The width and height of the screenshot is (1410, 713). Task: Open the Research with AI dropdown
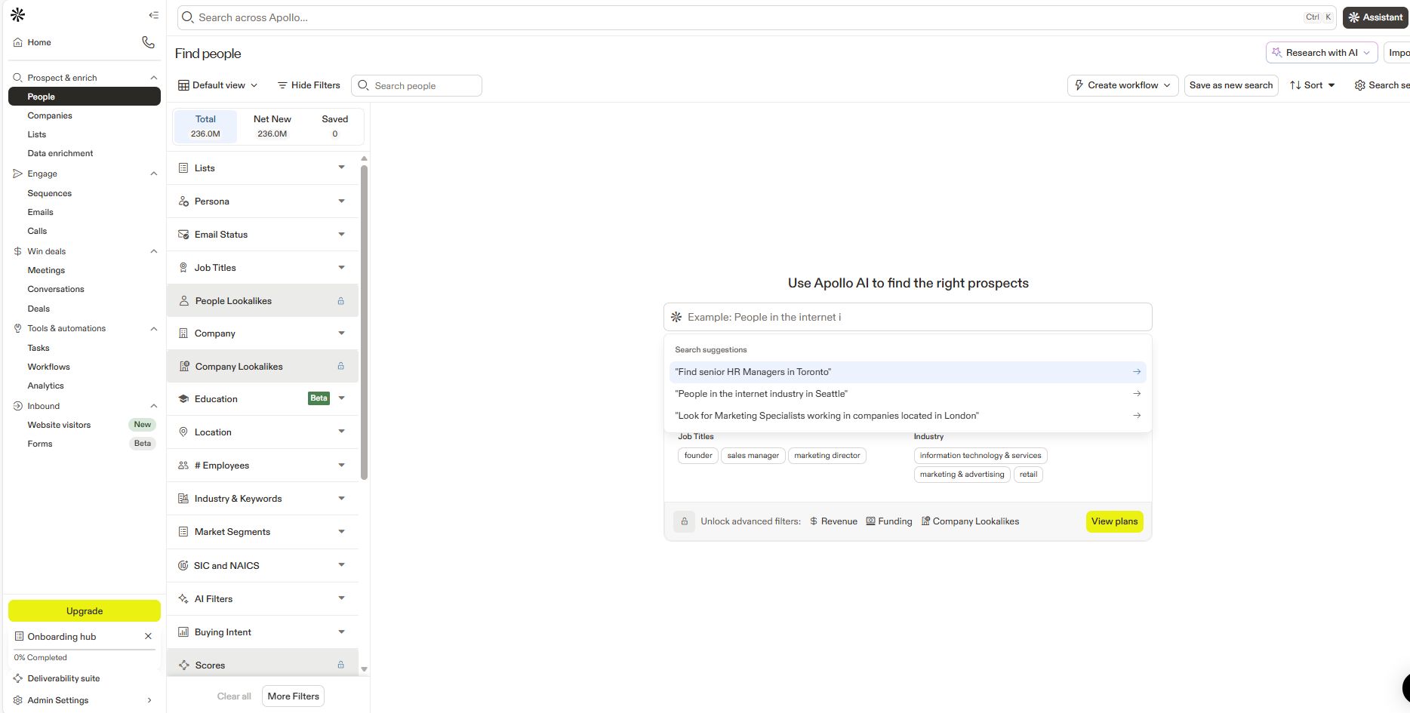coord(1321,53)
